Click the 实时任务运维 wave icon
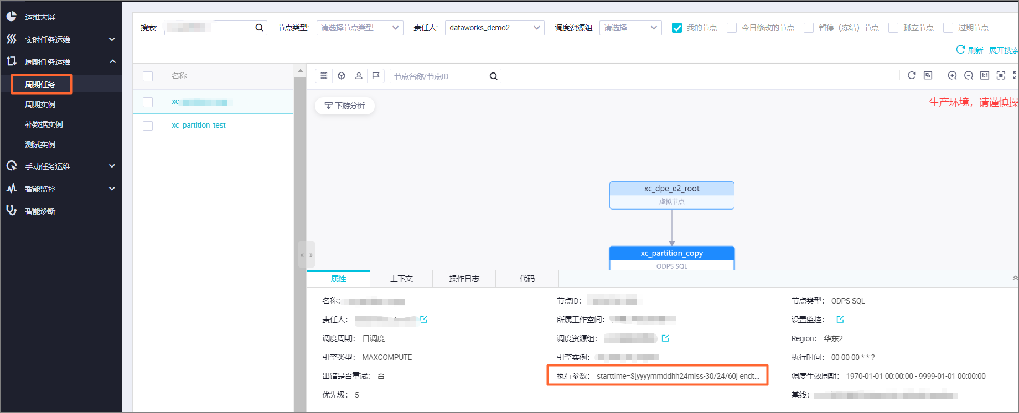 [12, 39]
